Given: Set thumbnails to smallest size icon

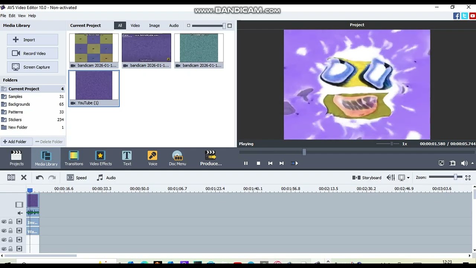Looking at the screenshot, I should point(189,26).
